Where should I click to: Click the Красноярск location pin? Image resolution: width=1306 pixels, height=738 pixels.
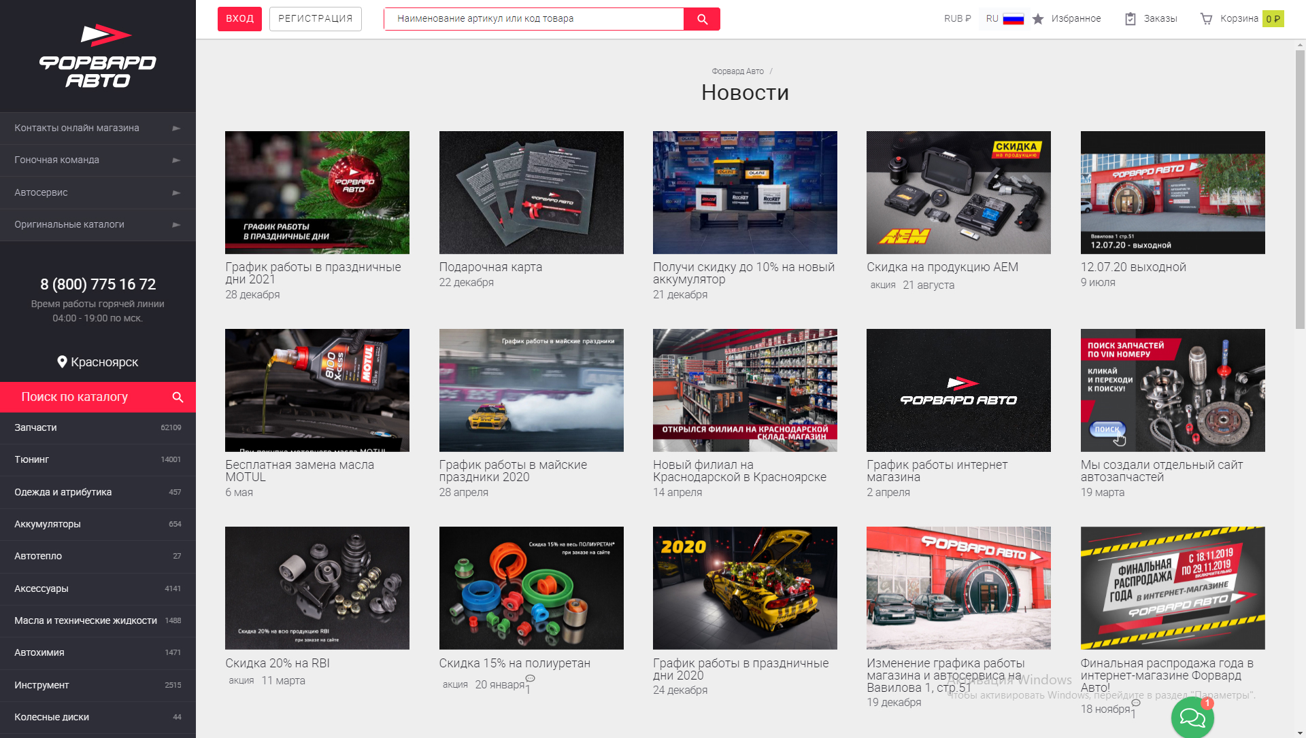pyautogui.click(x=62, y=362)
